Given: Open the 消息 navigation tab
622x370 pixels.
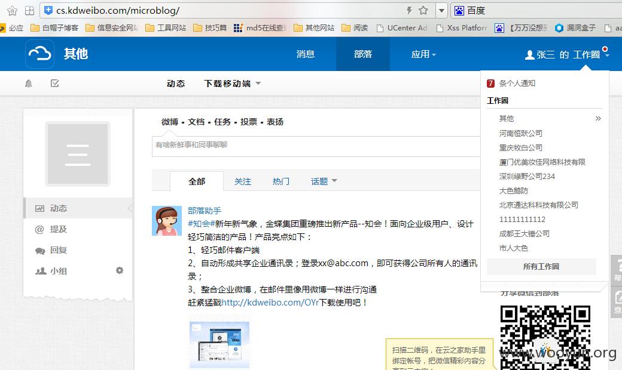Looking at the screenshot, I should point(306,54).
